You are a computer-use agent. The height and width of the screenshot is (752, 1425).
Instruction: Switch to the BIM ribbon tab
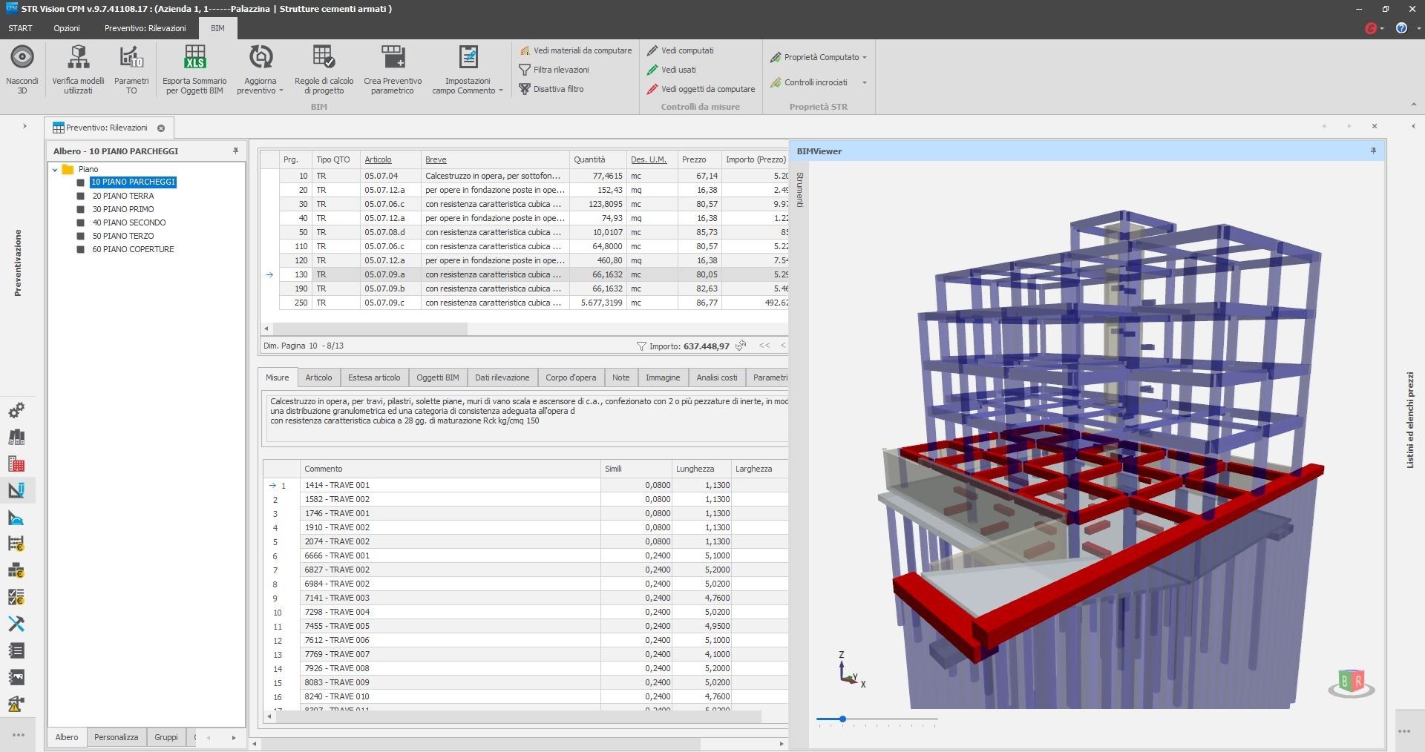click(217, 28)
